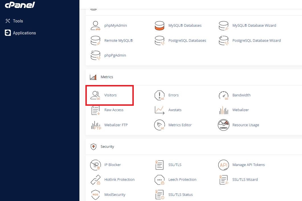Open Manage API Tokens icon
Viewport: 302px width, 201px height.
click(223, 165)
